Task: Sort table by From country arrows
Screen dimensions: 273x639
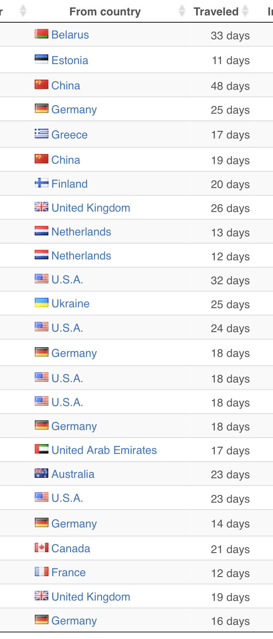Action: (x=182, y=11)
